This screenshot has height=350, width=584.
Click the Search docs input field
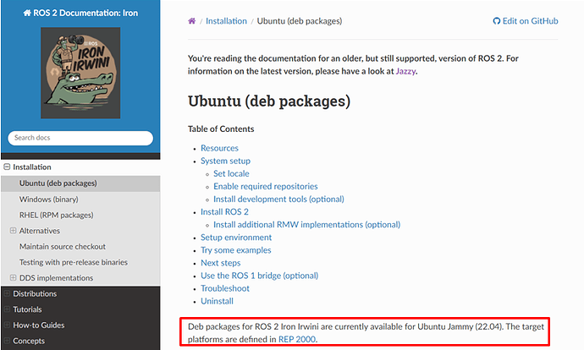[80, 138]
